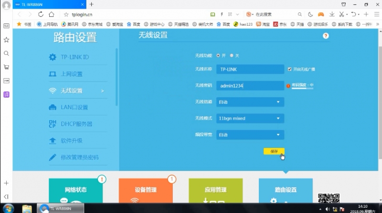Expand the 无线模式 11bgn mixed dropdown
The height and width of the screenshot is (213, 382).
250,119
